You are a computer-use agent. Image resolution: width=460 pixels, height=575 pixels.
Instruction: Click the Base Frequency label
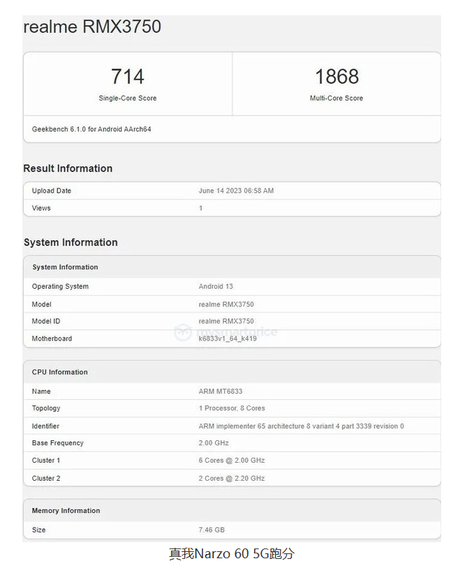coord(58,443)
